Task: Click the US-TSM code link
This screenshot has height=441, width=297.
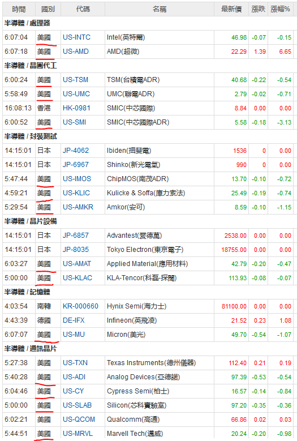Action: pyautogui.click(x=75, y=80)
